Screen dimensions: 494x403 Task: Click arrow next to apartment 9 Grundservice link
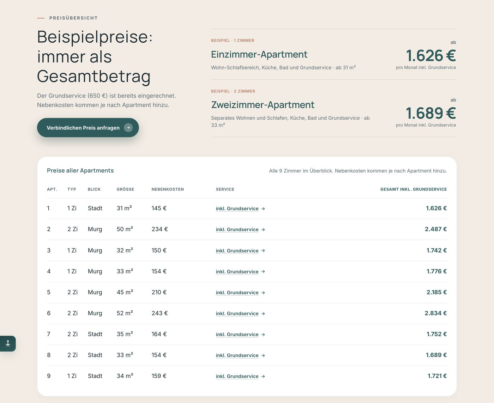tap(263, 377)
